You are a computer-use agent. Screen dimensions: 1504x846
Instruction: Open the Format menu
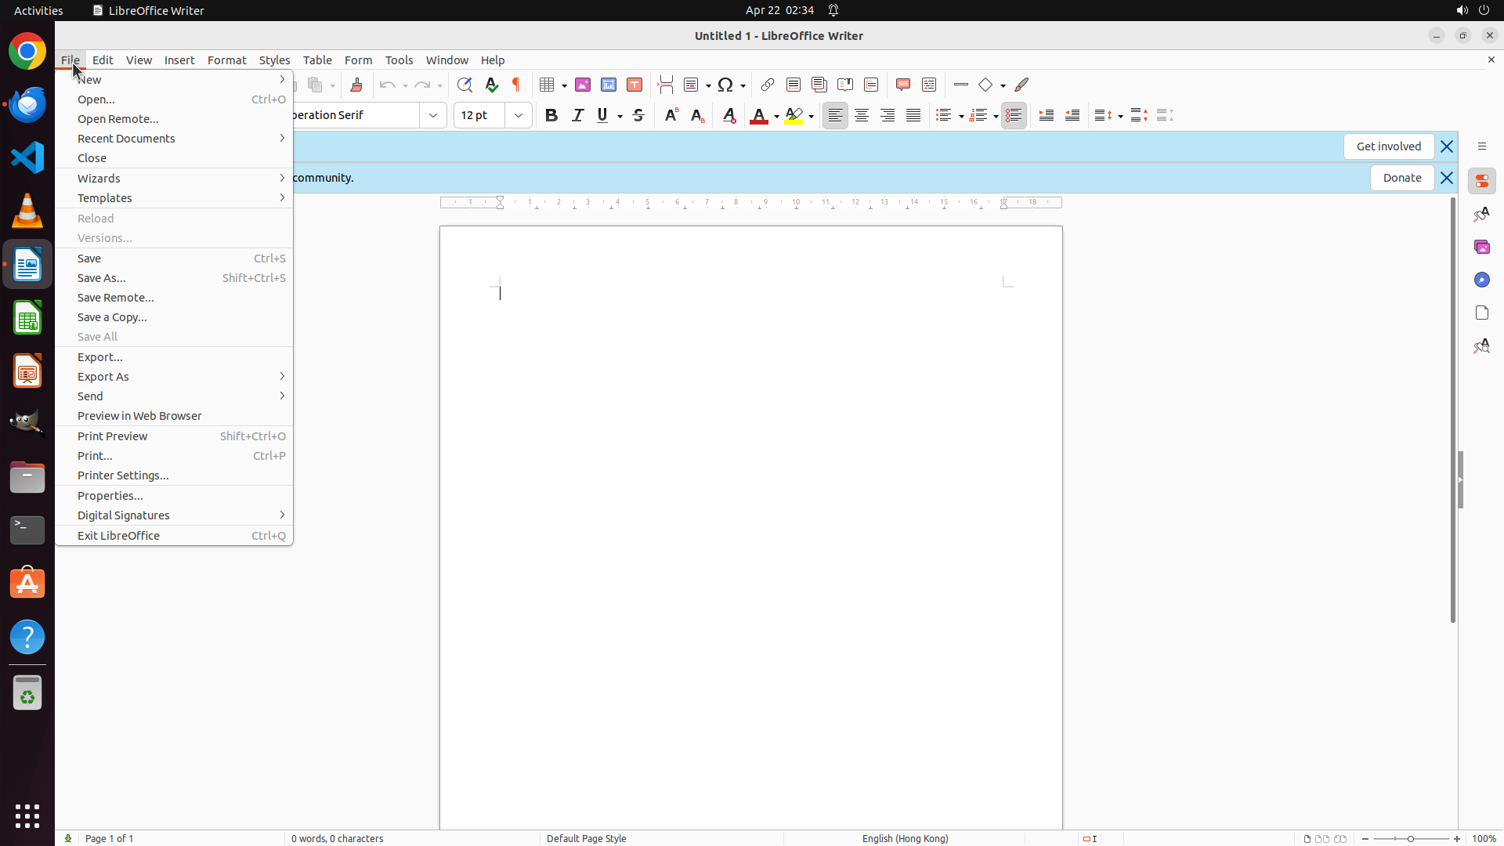[226, 60]
